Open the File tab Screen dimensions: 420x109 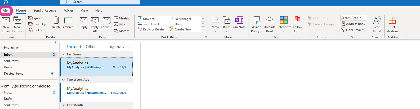pos(5,11)
